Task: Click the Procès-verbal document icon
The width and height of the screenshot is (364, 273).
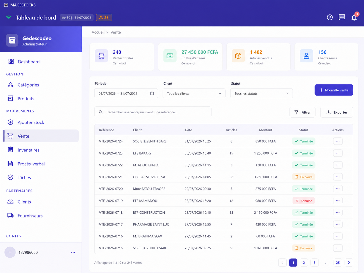Action: coord(10,164)
